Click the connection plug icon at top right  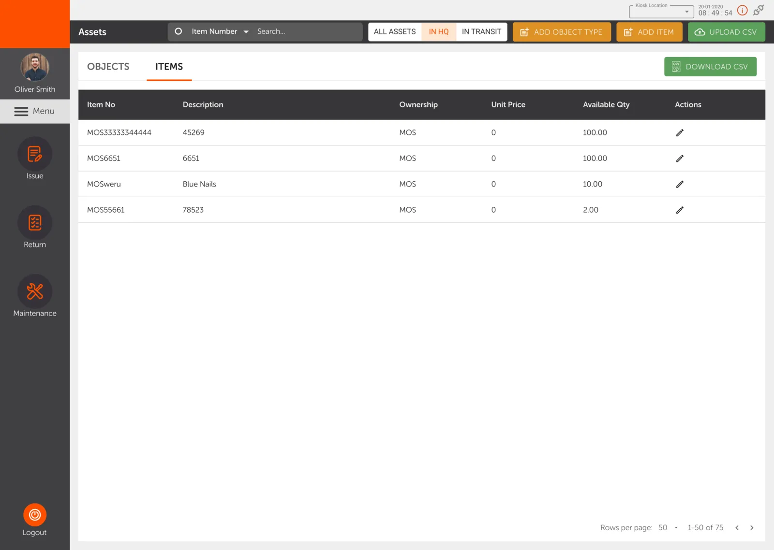pos(759,10)
